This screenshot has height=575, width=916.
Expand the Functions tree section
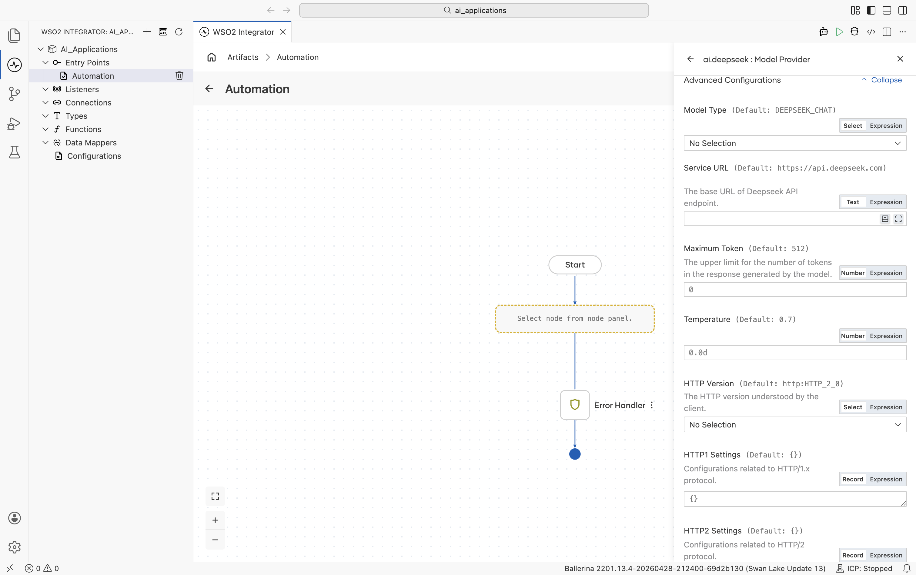click(x=45, y=129)
